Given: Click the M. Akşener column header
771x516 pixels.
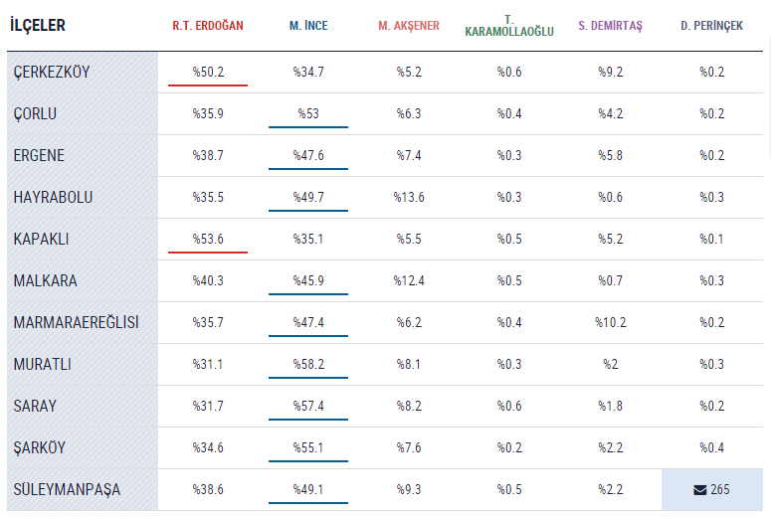Looking at the screenshot, I should 409,25.
